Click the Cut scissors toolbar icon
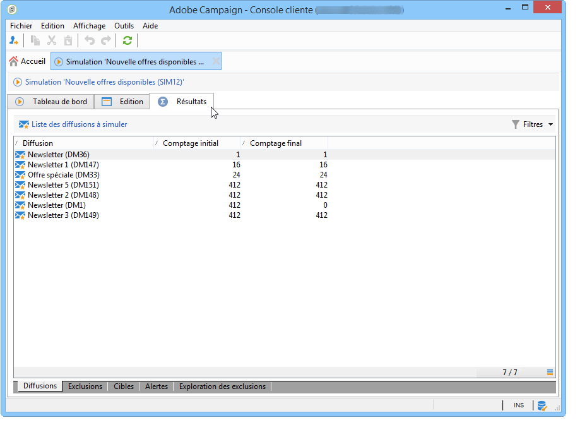This screenshot has height=437, width=587. tap(52, 40)
